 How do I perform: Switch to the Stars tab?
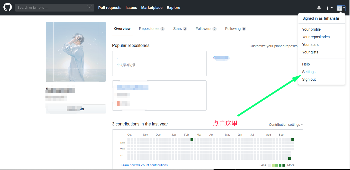(180, 29)
